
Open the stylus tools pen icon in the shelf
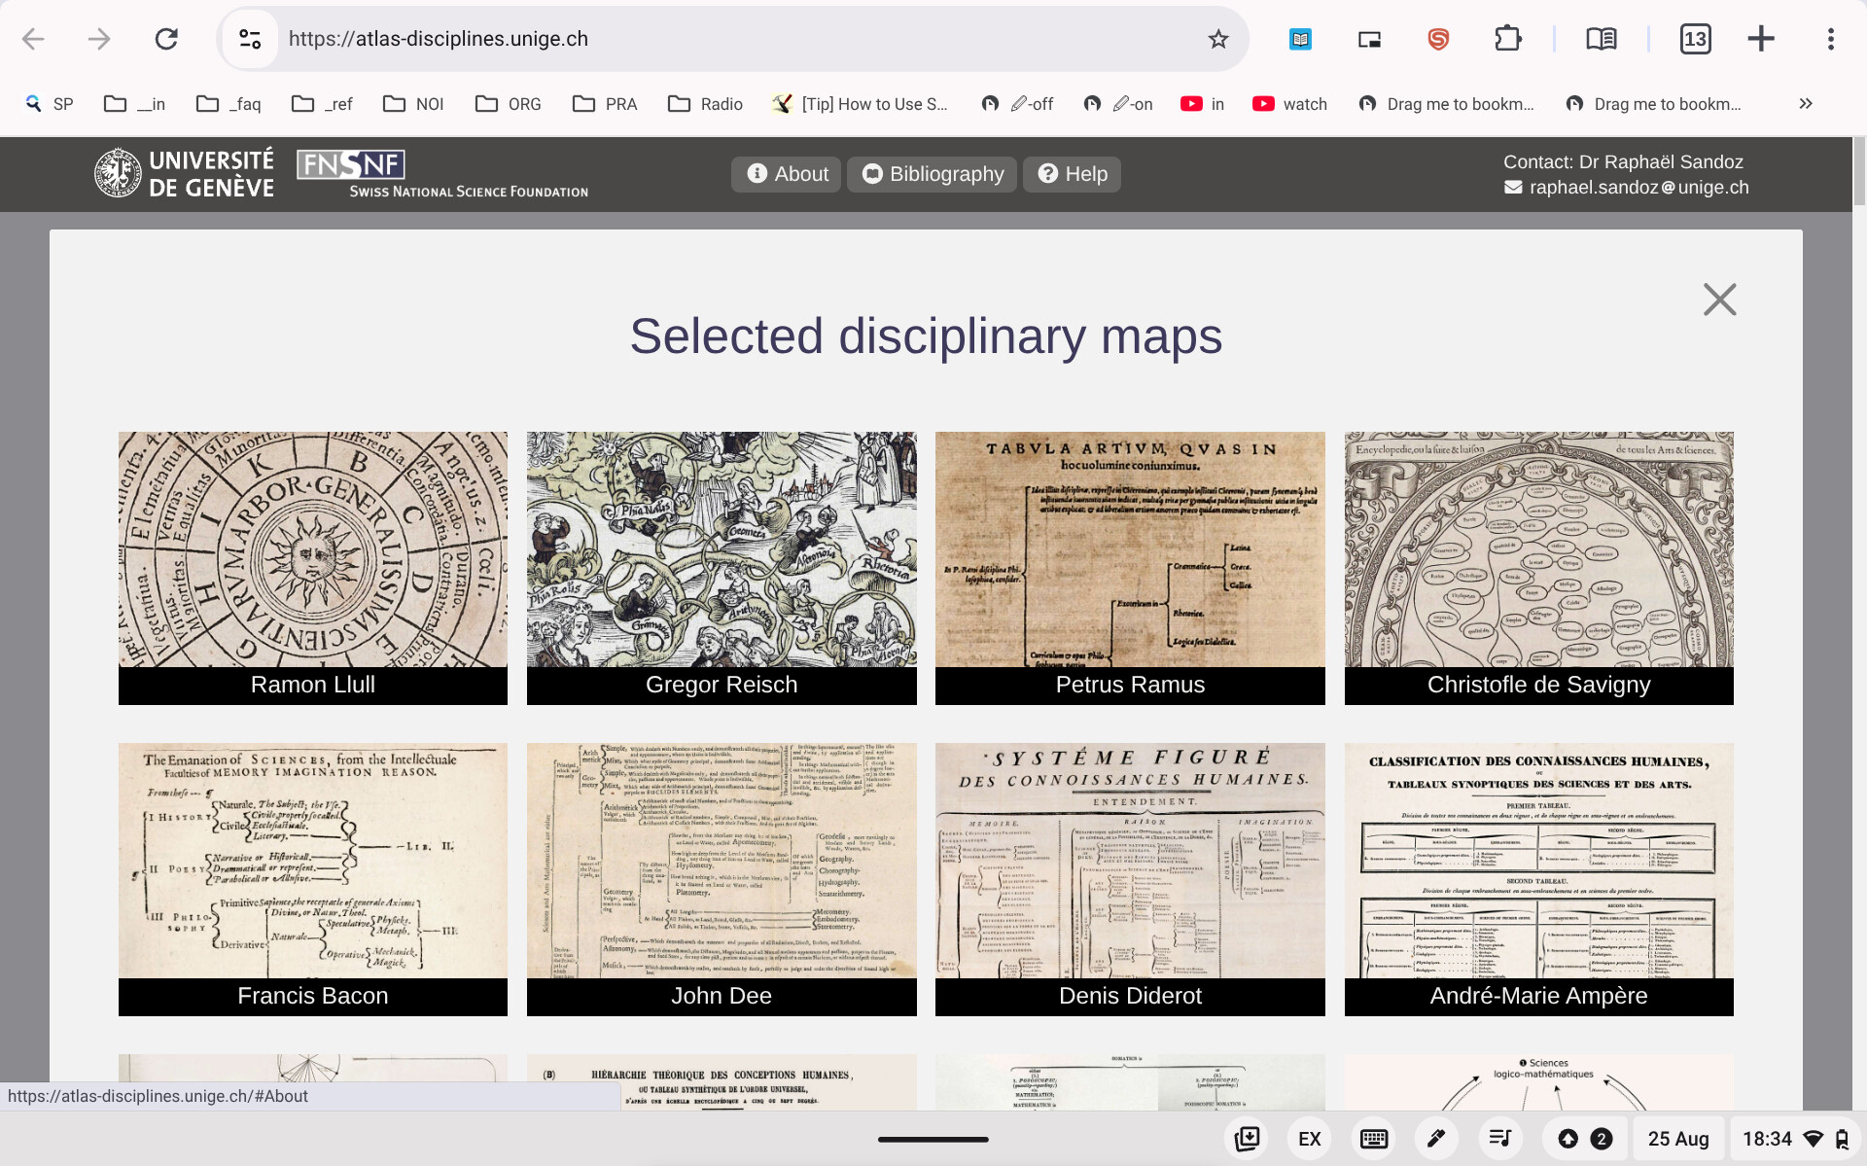tap(1435, 1139)
